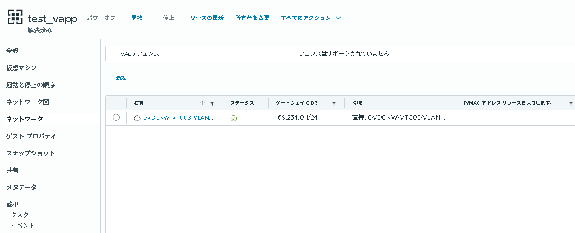Select the radio button for OVDCNW-VT003 network

click(116, 117)
